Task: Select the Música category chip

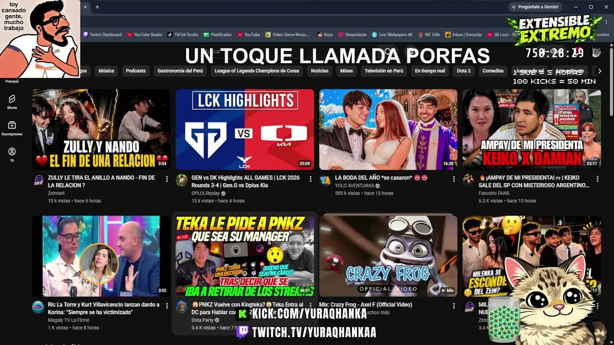Action: point(106,71)
